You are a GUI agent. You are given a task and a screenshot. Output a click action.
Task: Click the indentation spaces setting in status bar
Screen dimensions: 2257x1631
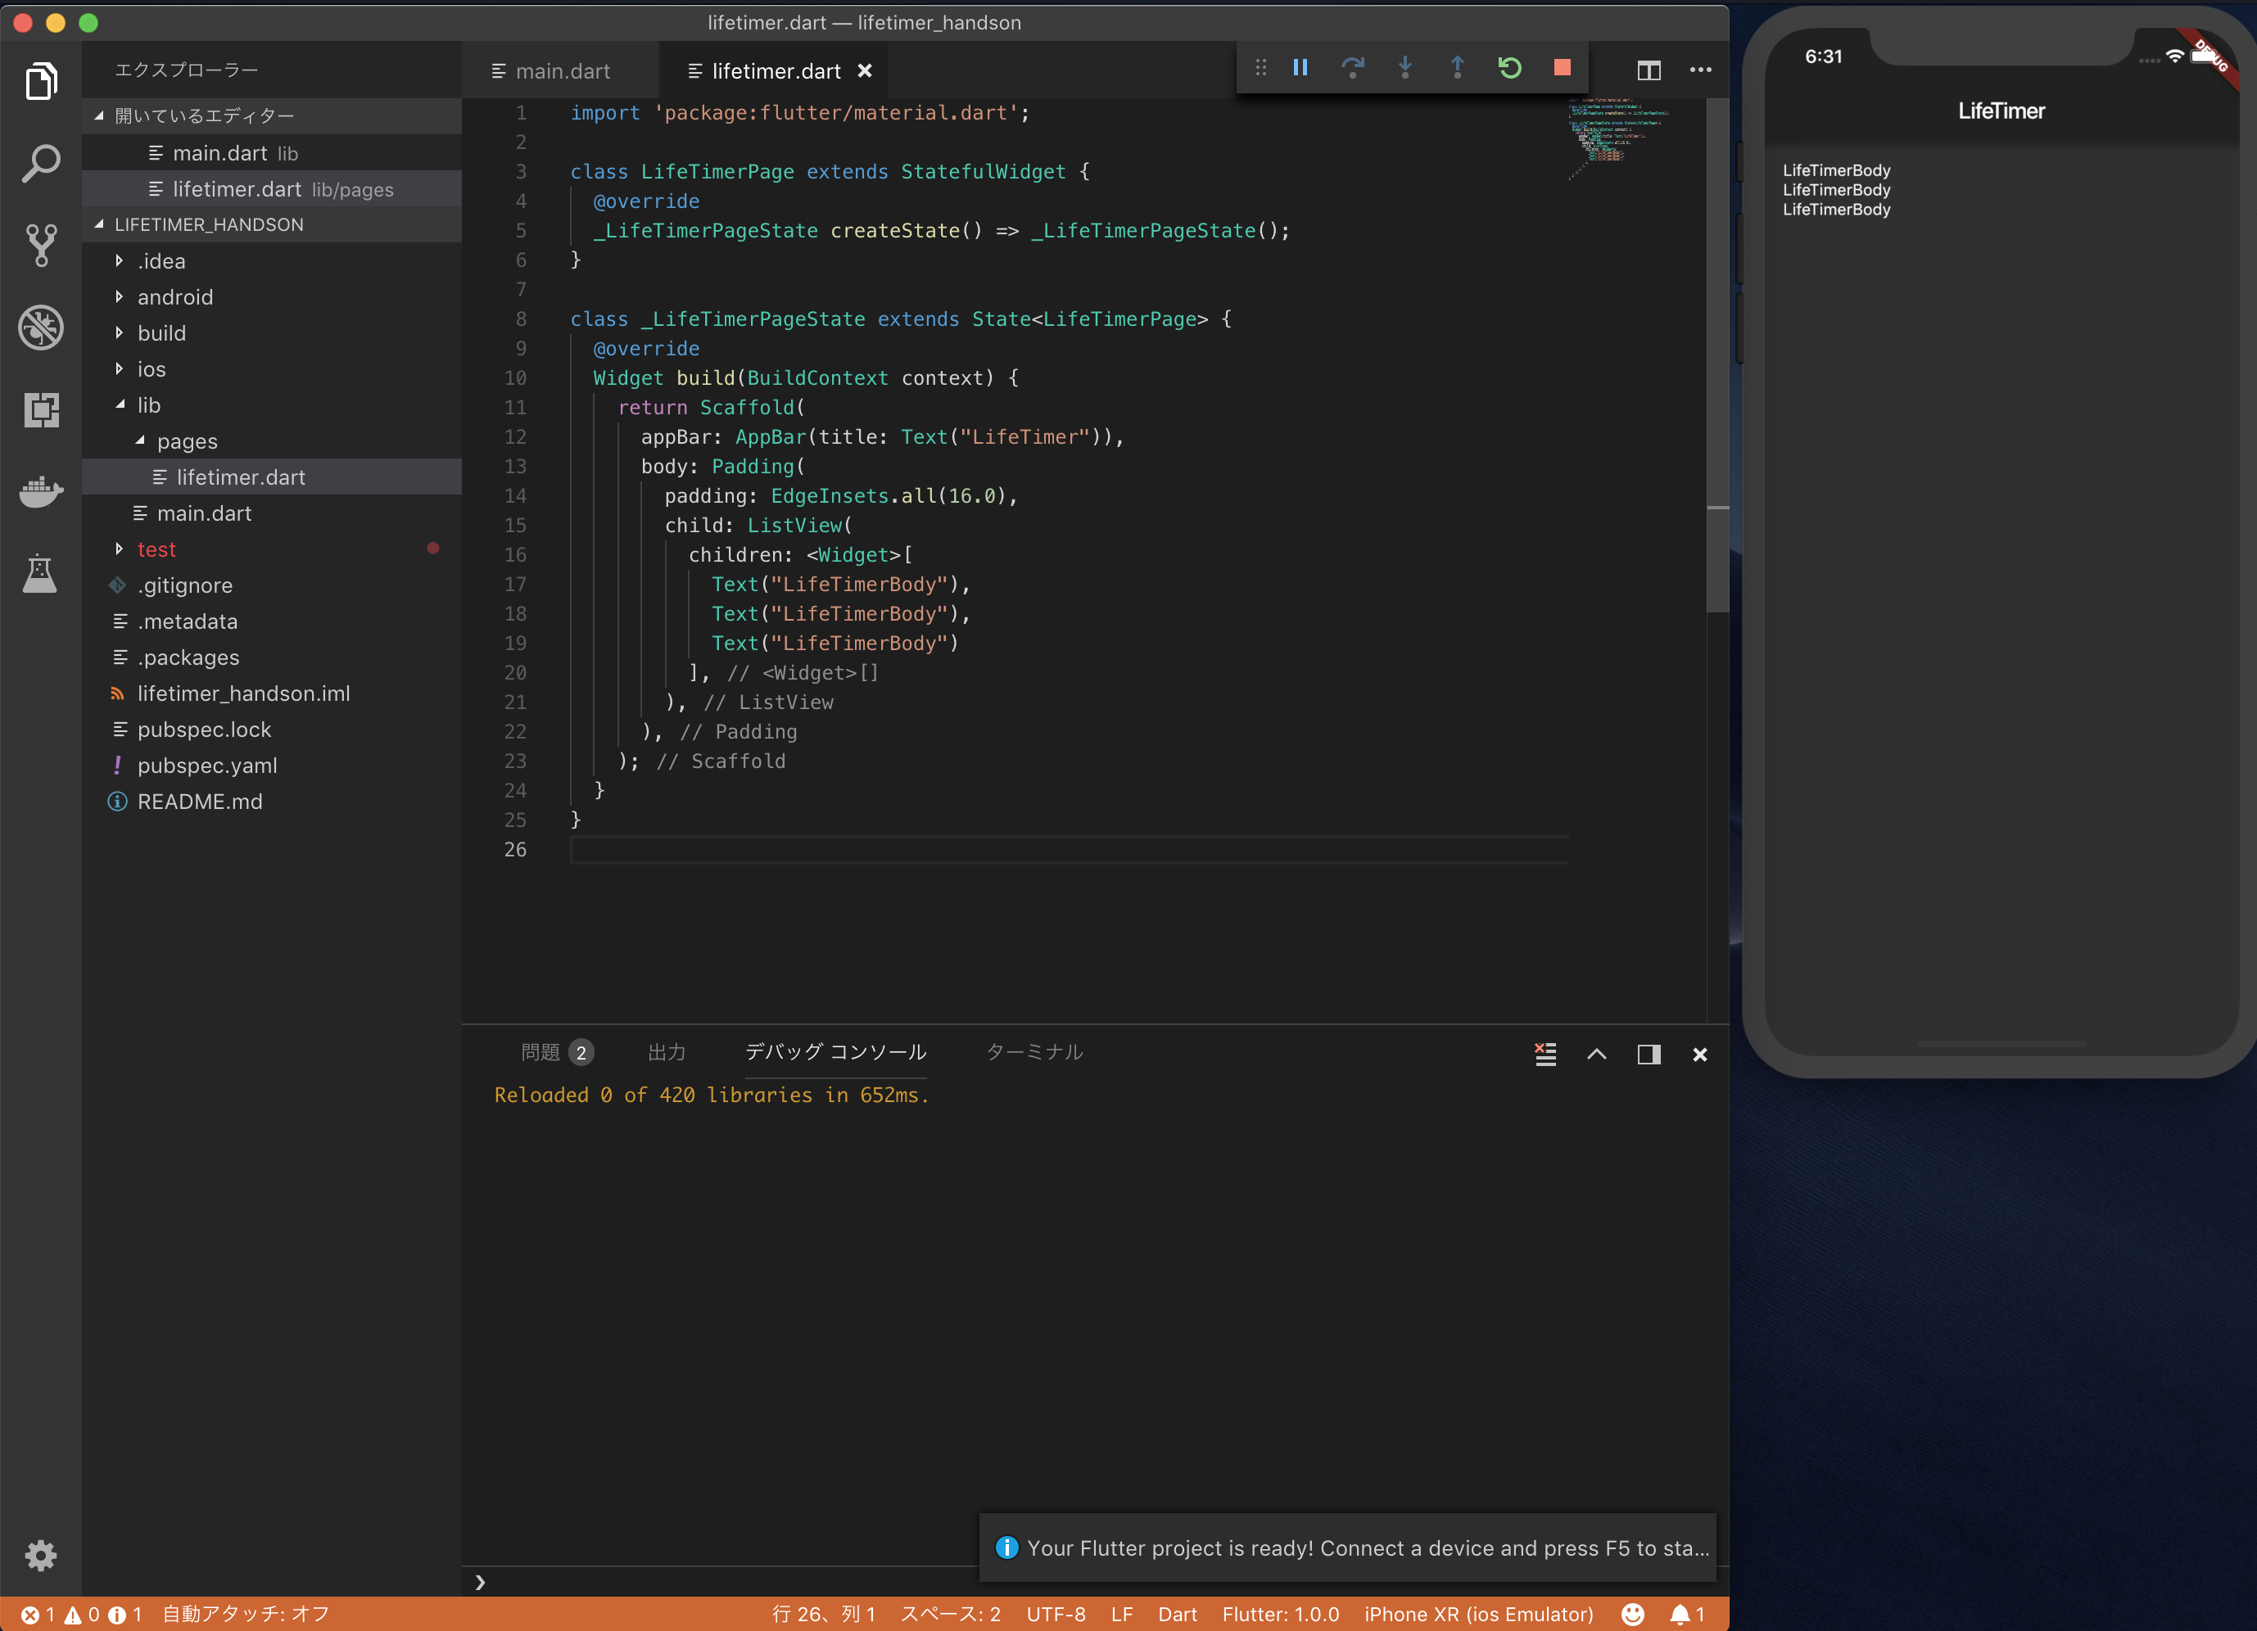coord(950,1614)
